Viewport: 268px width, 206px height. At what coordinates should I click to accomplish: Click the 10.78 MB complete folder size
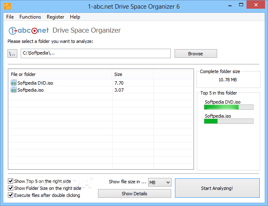pyautogui.click(x=227, y=80)
